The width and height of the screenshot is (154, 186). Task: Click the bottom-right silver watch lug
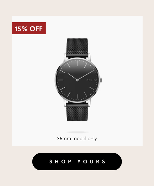coord(90,103)
